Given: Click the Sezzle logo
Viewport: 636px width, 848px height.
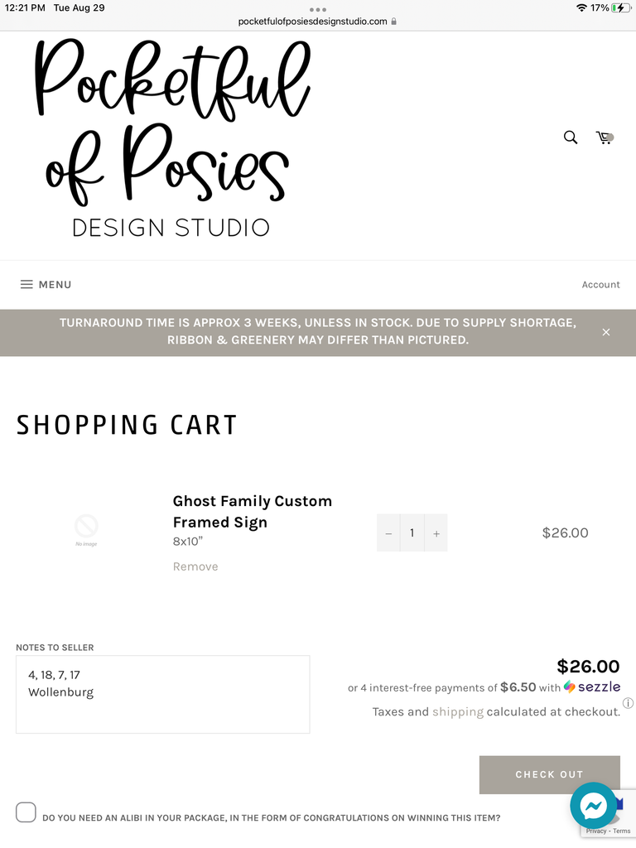Looking at the screenshot, I should [591, 687].
